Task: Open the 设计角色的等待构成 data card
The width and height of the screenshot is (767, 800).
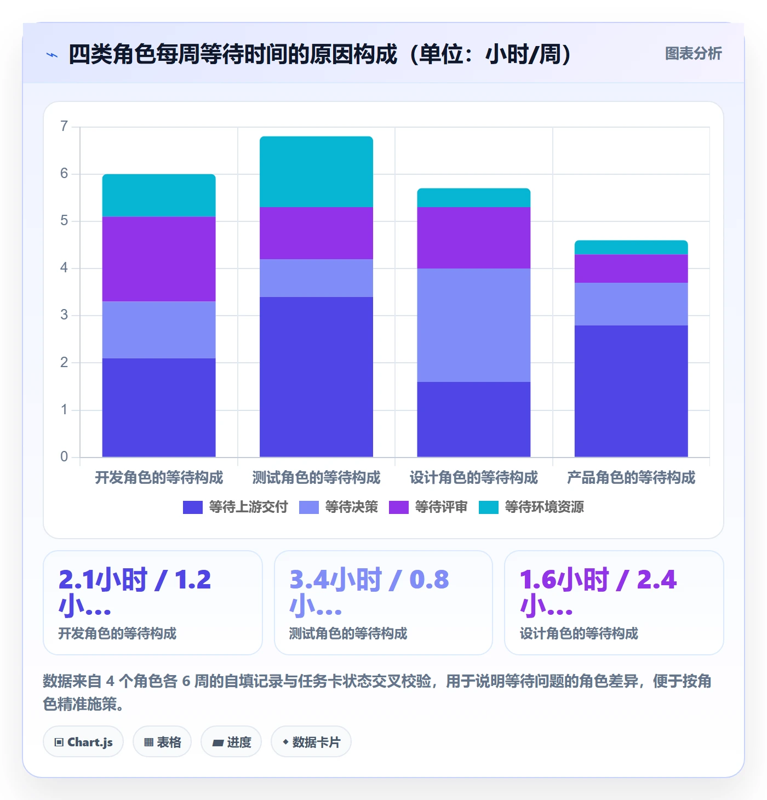Action: pyautogui.click(x=614, y=603)
